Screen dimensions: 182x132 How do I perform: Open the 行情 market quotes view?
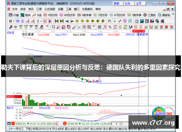pyautogui.click(x=13, y=15)
